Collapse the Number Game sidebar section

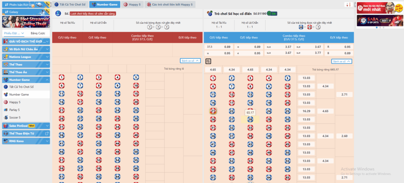click(26, 80)
